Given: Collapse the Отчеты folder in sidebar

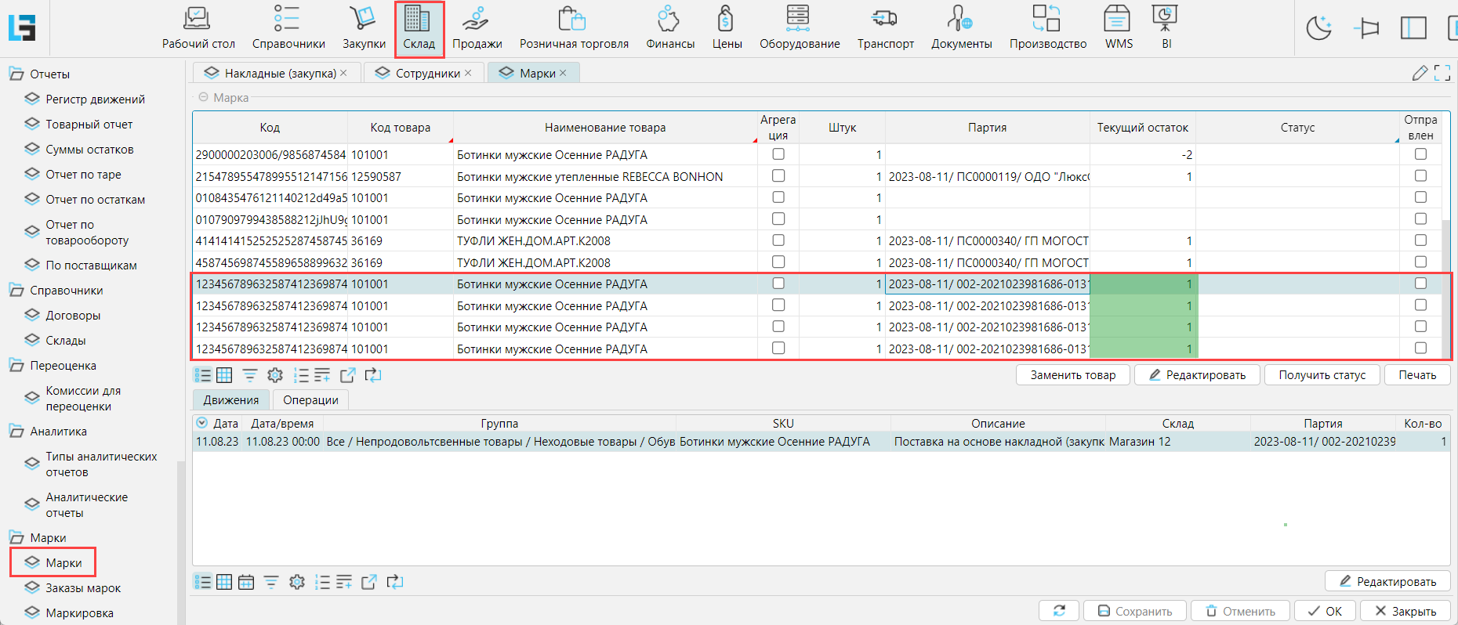Looking at the screenshot, I should [16, 74].
